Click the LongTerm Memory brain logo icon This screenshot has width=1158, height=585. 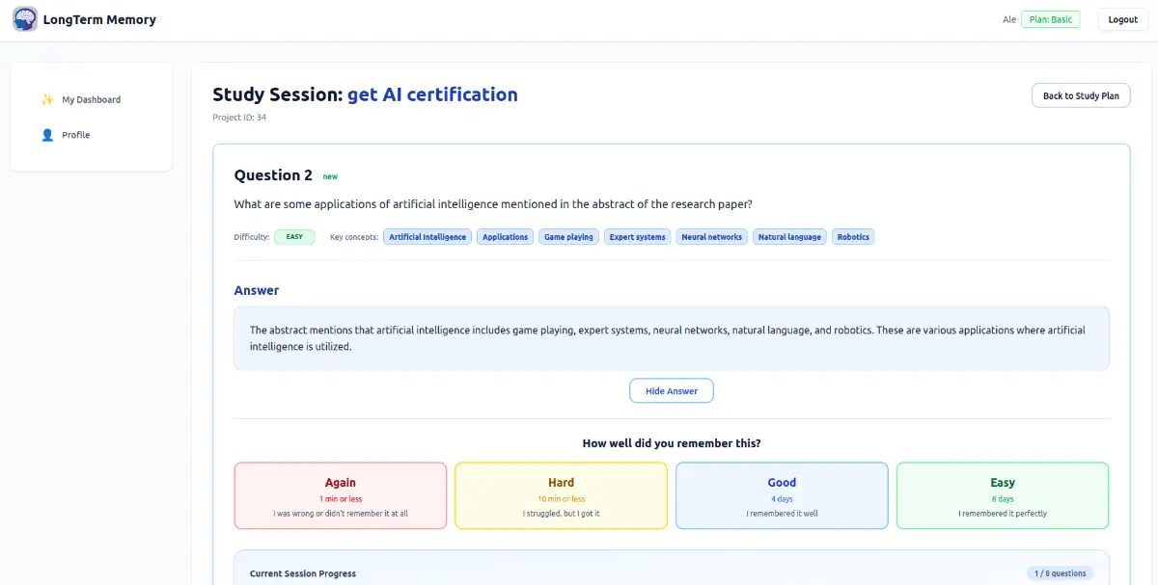[25, 19]
